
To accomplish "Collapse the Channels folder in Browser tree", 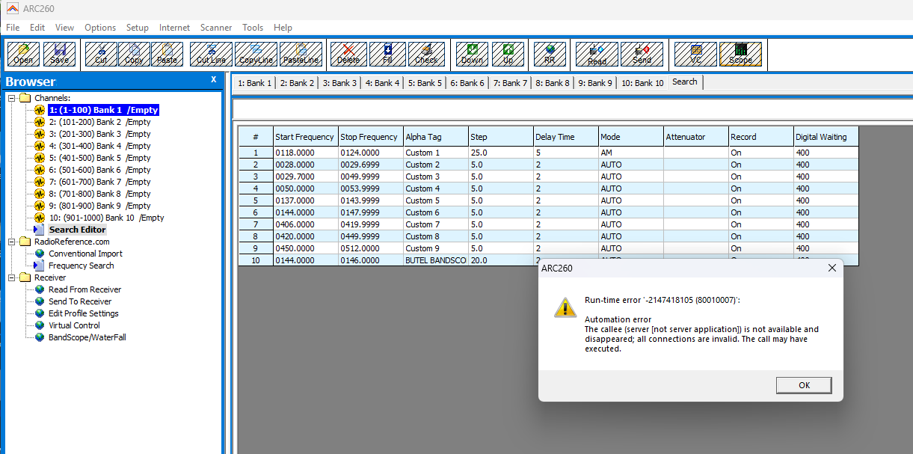I will pos(12,98).
